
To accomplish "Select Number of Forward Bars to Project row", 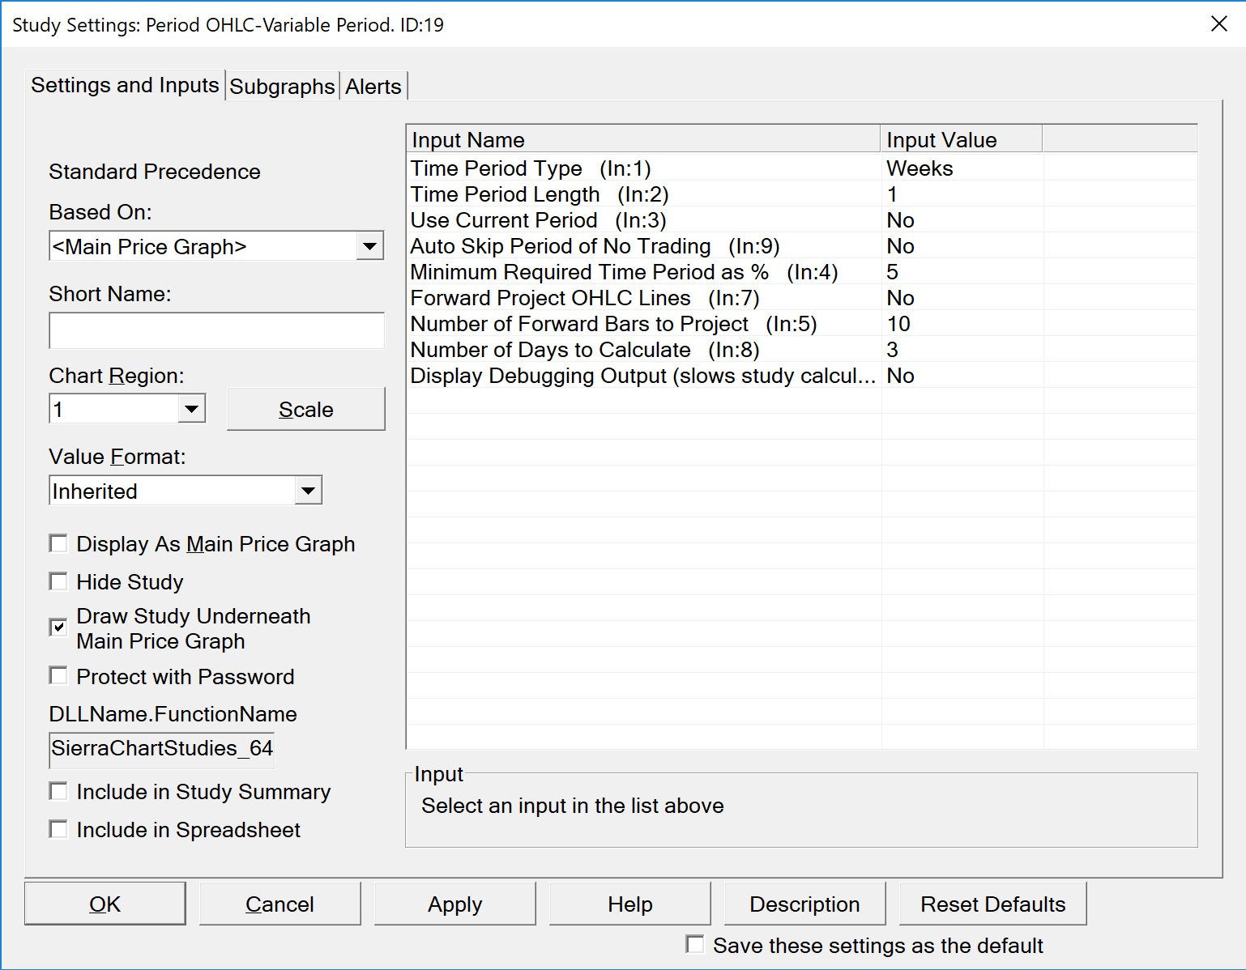I will coord(802,324).
